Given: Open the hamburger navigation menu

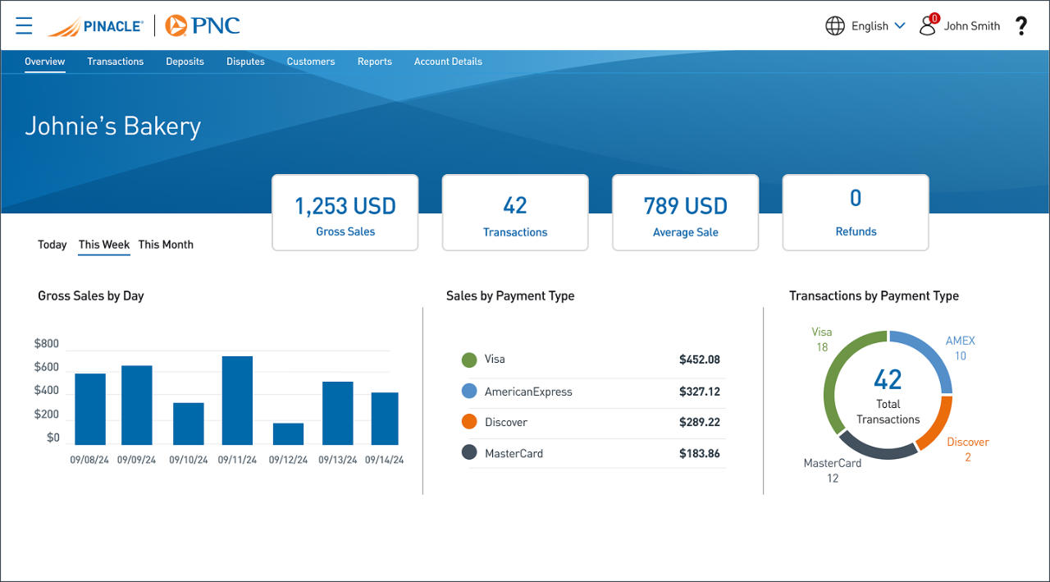Looking at the screenshot, I should point(24,25).
